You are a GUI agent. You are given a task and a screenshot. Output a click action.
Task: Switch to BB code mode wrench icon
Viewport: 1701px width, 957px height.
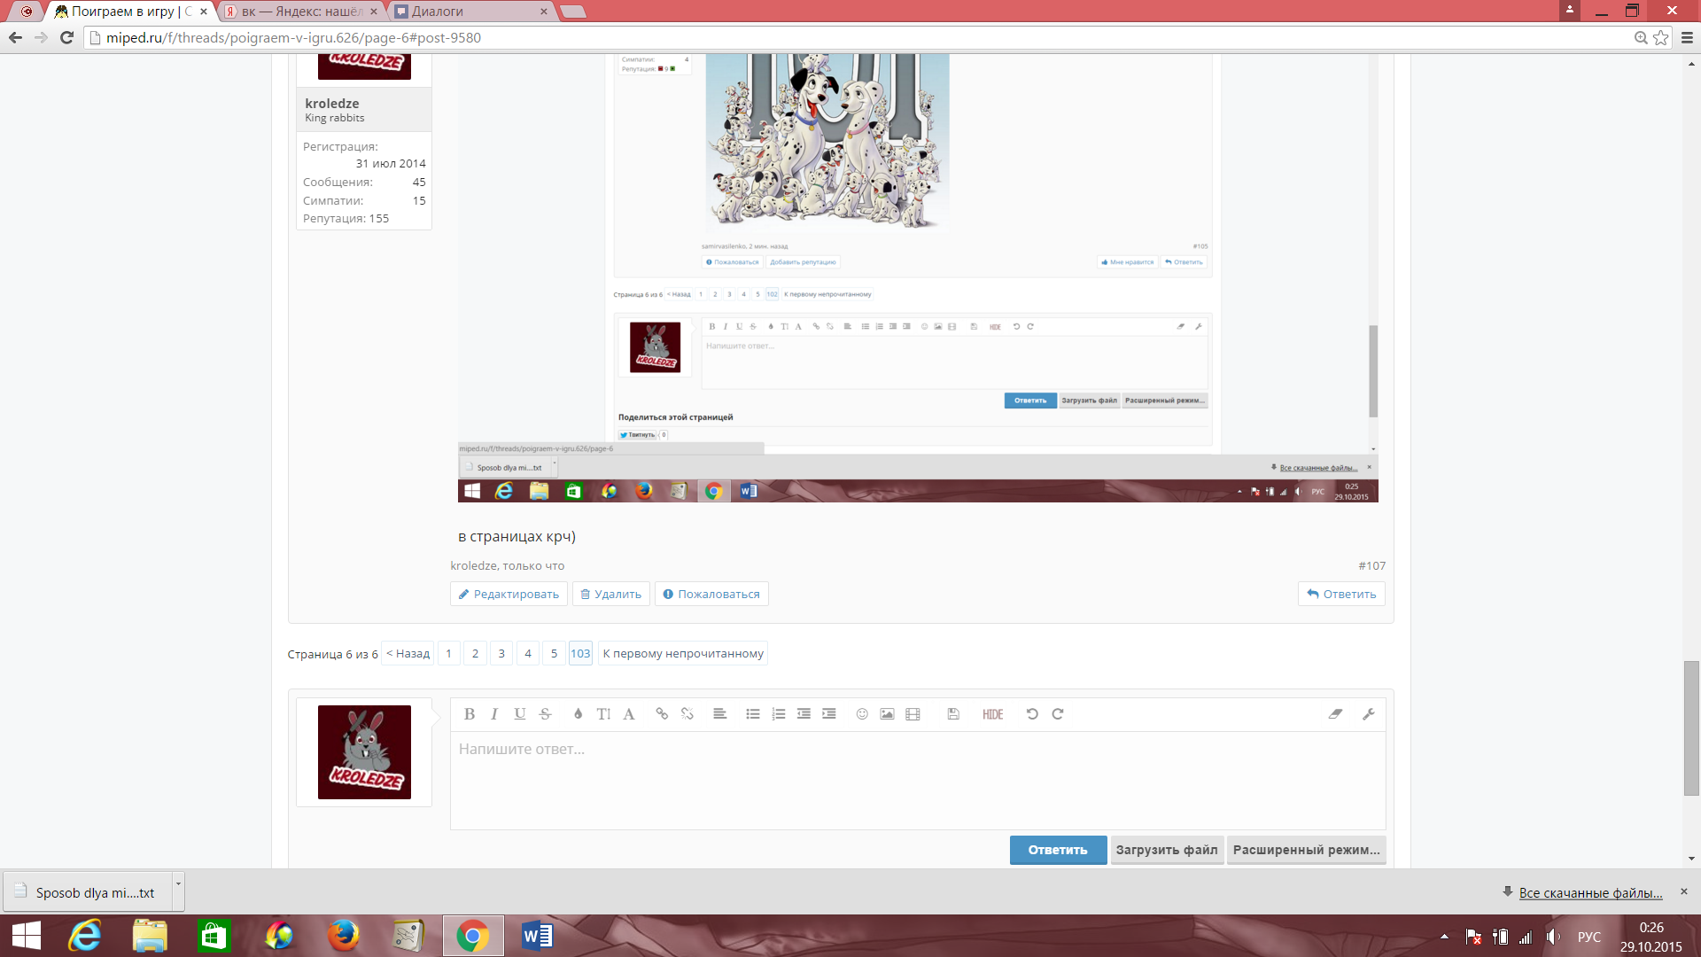[1369, 714]
